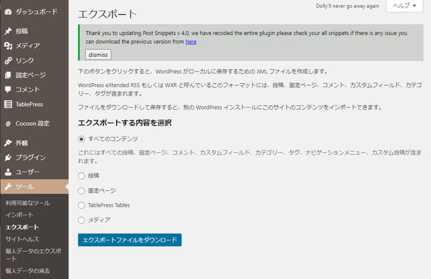The height and width of the screenshot is (279, 431).
Task: Open the 個人データの消去 submenu item
Action: point(28,271)
